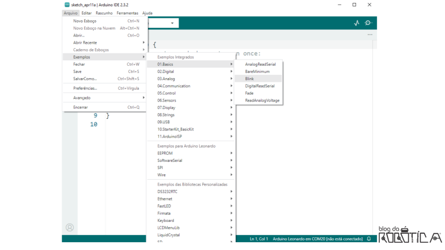Screen dimensions: 445x250
Task: Click the editor tab three-dots options icon
Action: [370, 35]
